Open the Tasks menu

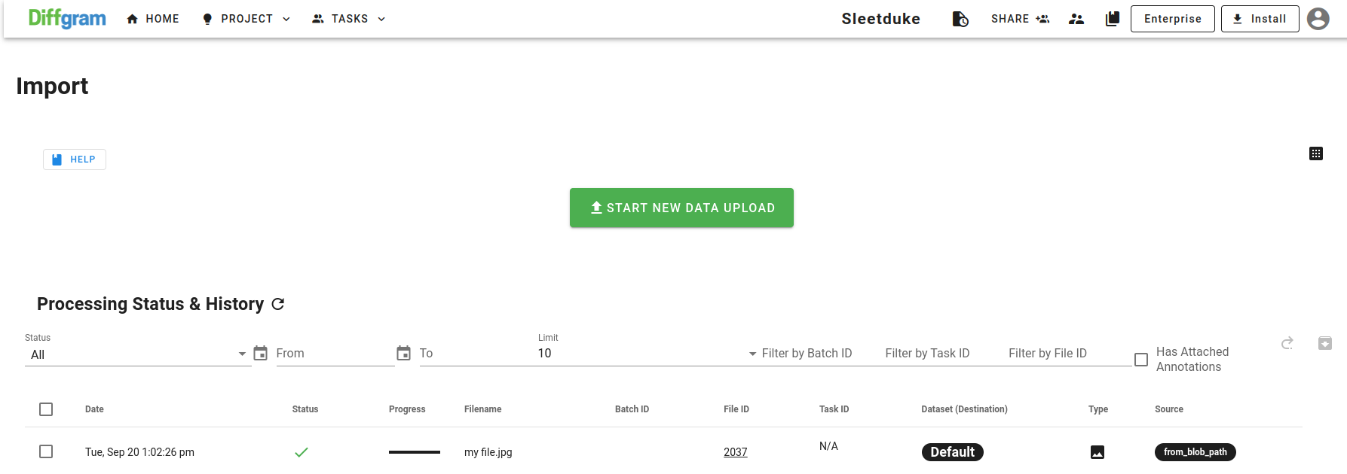tap(349, 19)
